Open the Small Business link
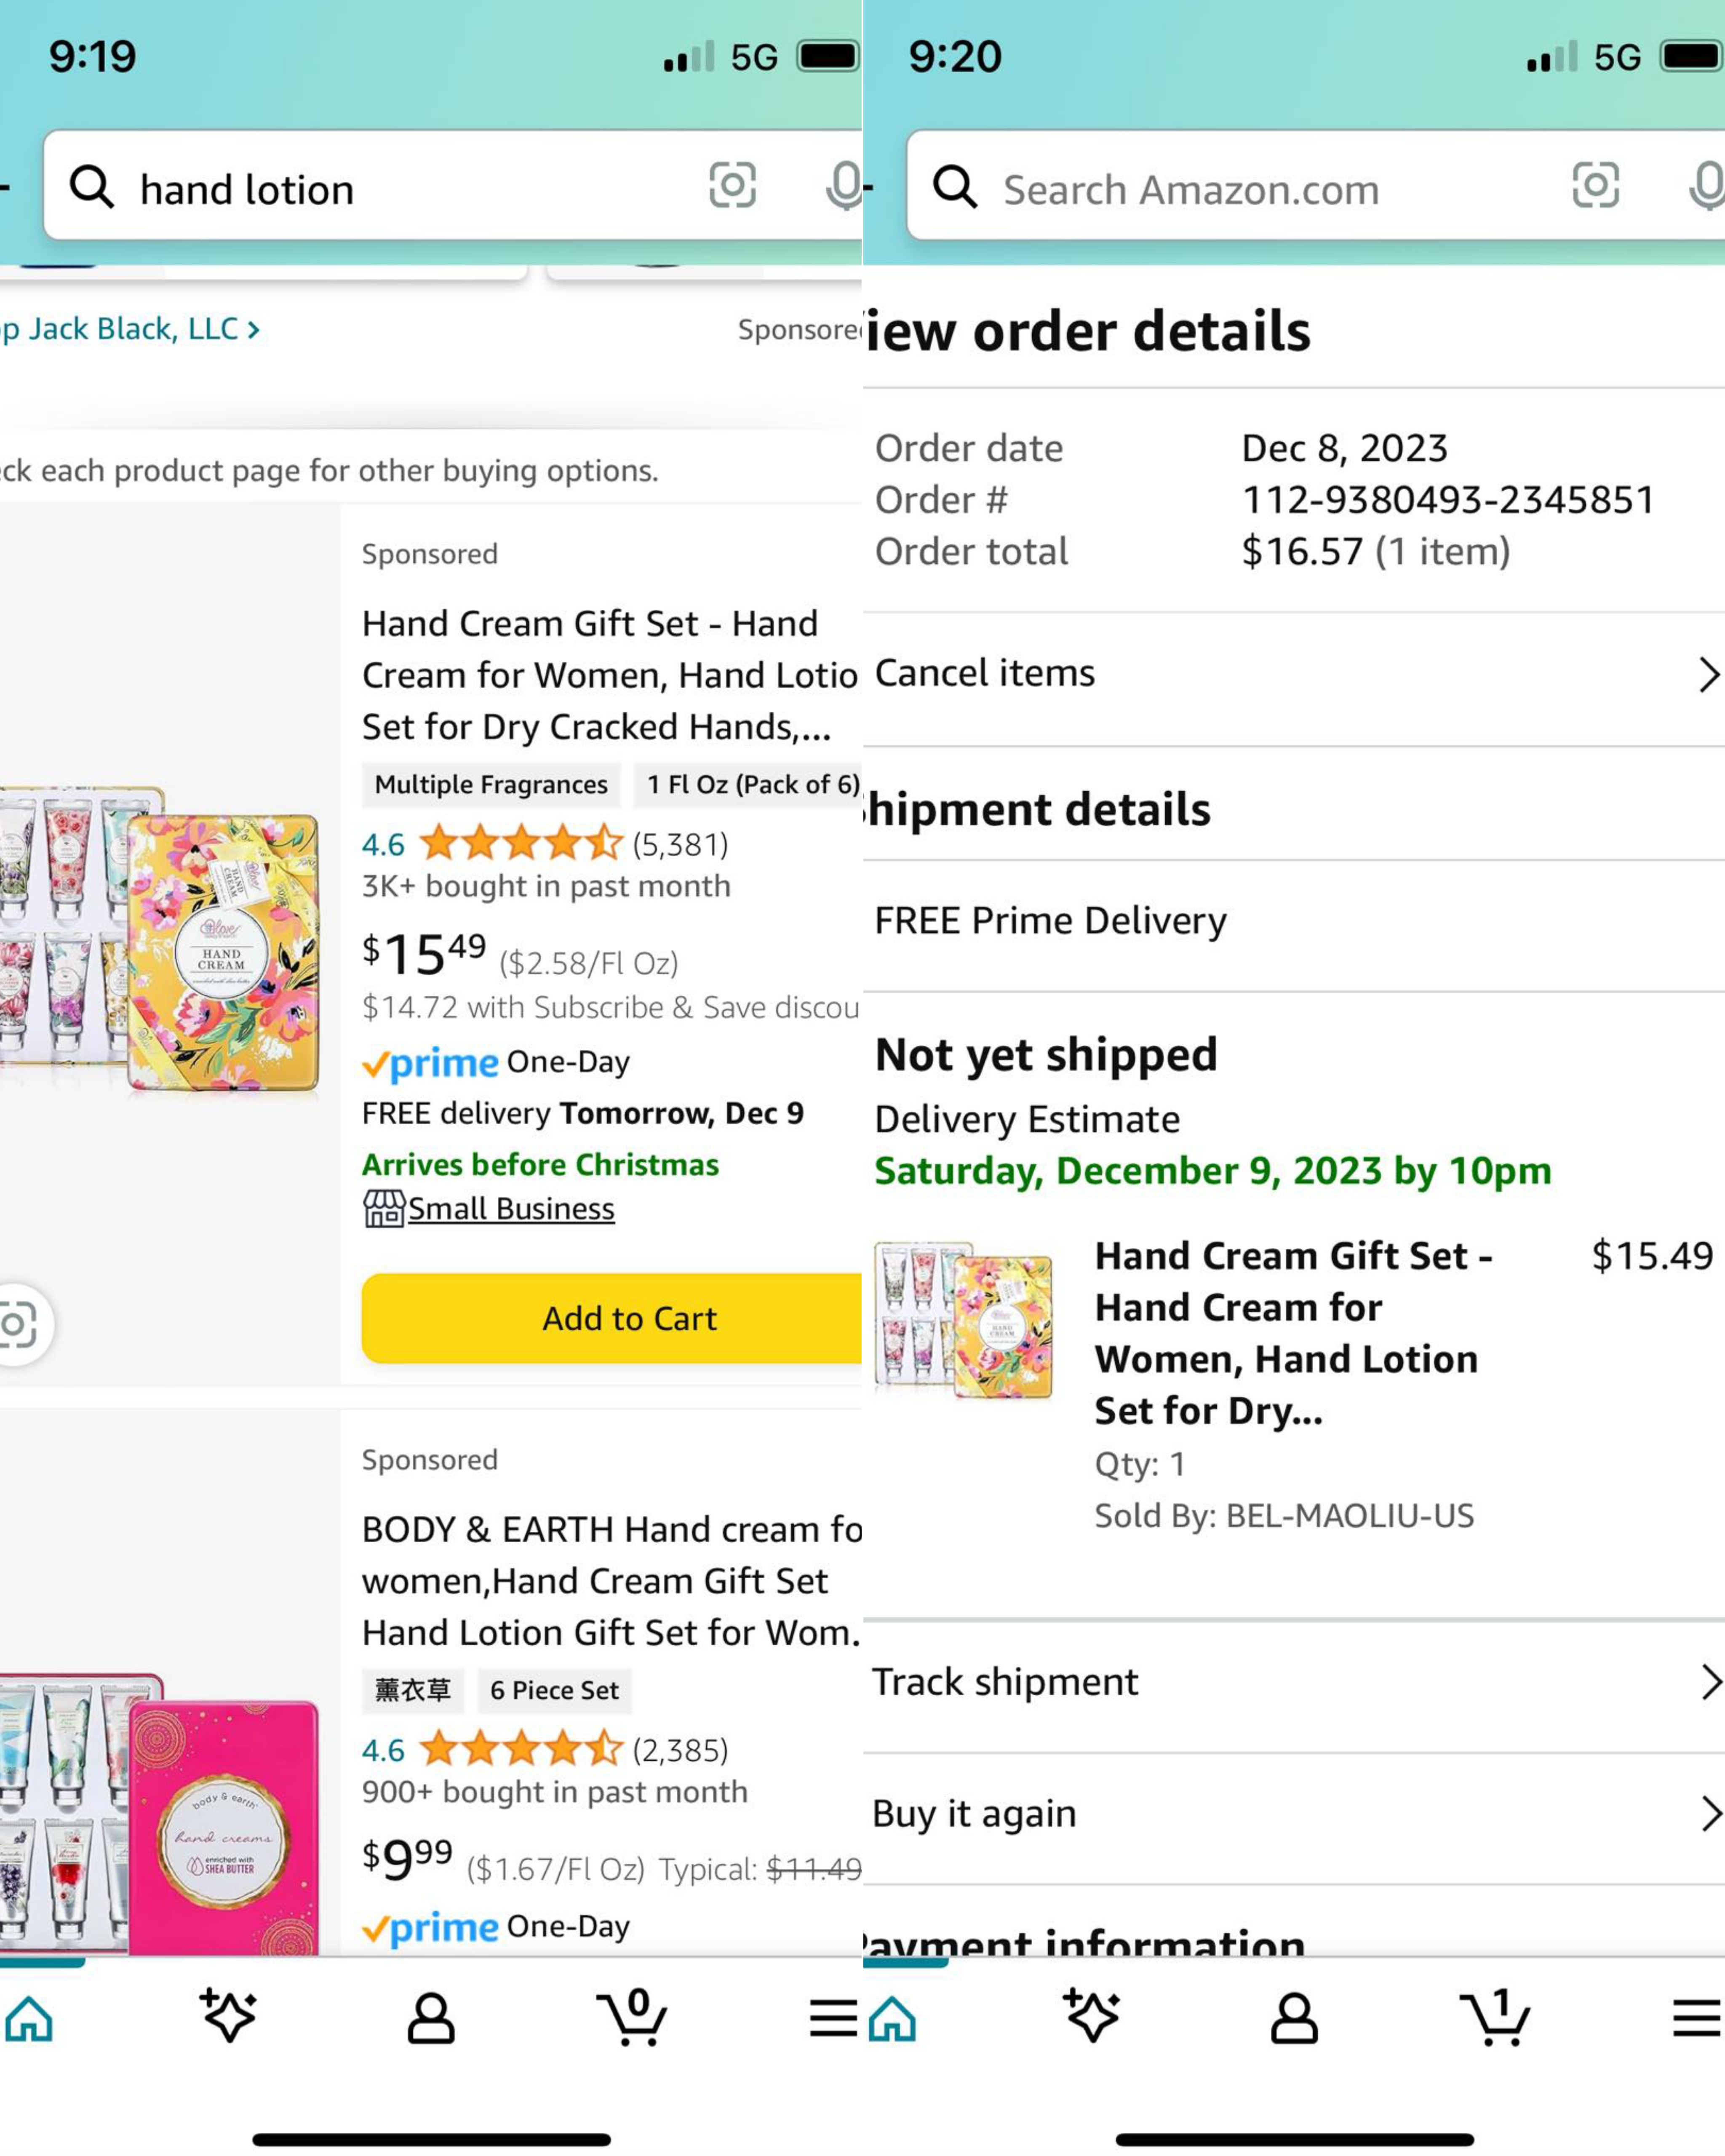1725x2156 pixels. point(510,1209)
